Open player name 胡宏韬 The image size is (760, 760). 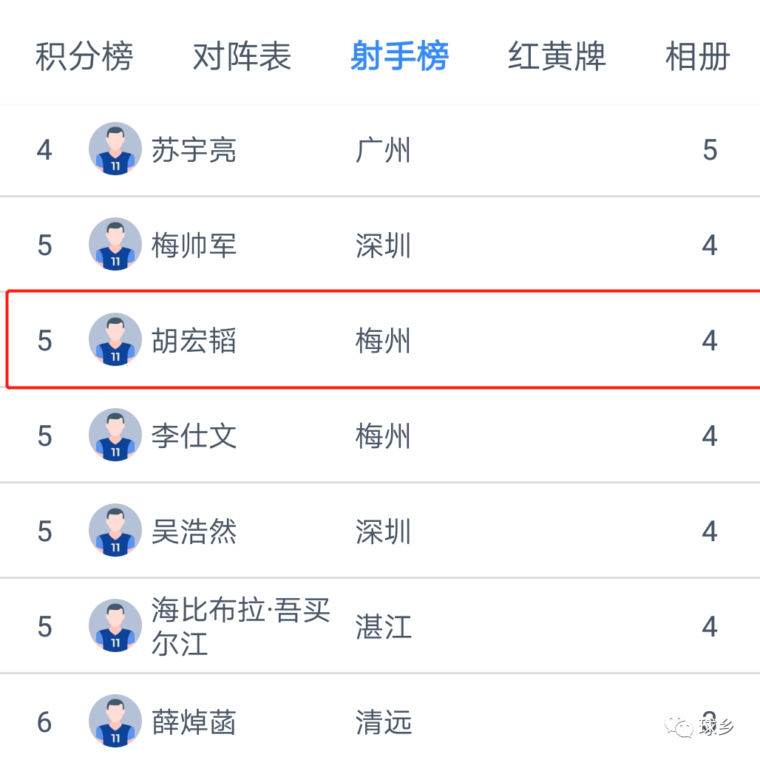point(194,341)
